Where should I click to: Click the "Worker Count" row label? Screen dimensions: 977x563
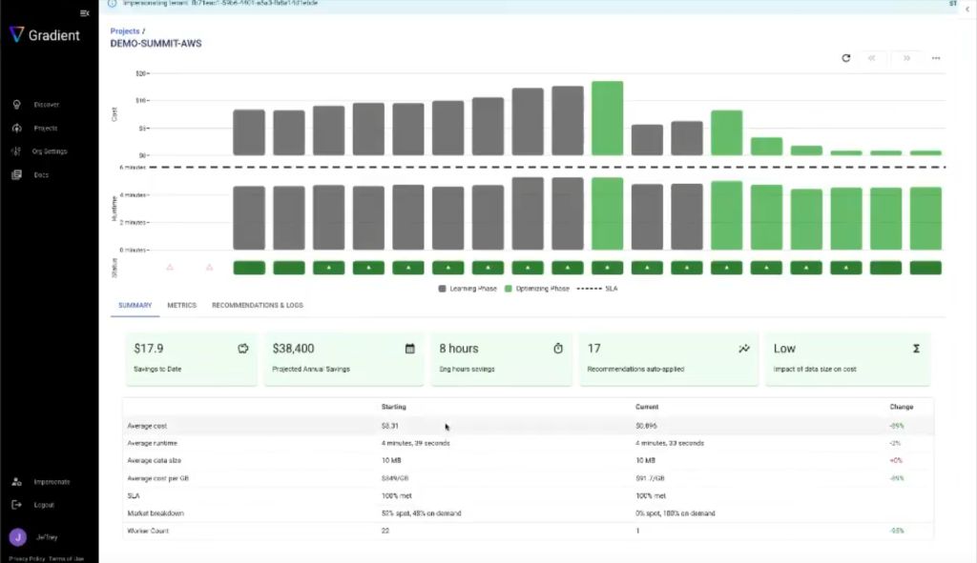pos(148,531)
